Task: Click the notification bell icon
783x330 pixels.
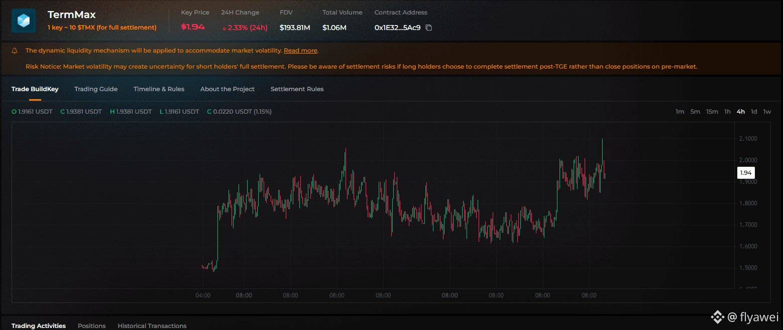Action: (x=15, y=51)
